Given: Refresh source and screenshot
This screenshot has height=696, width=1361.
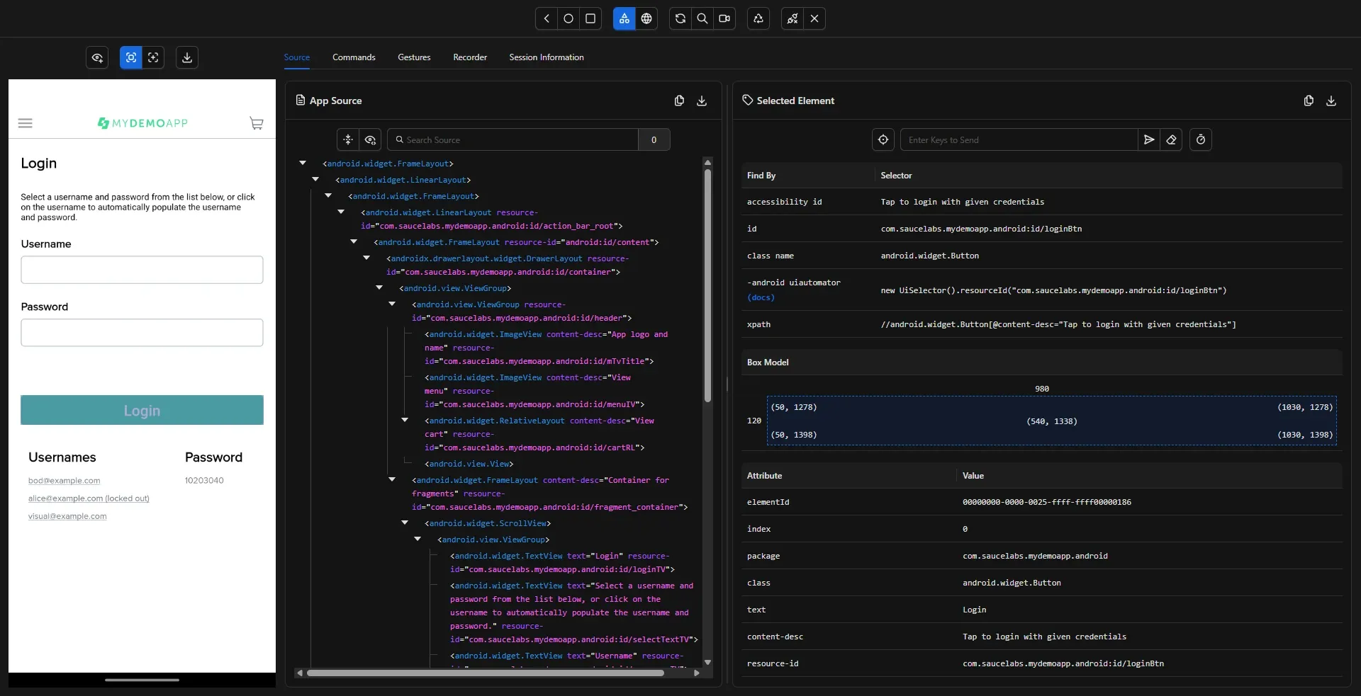Looking at the screenshot, I should tap(680, 18).
